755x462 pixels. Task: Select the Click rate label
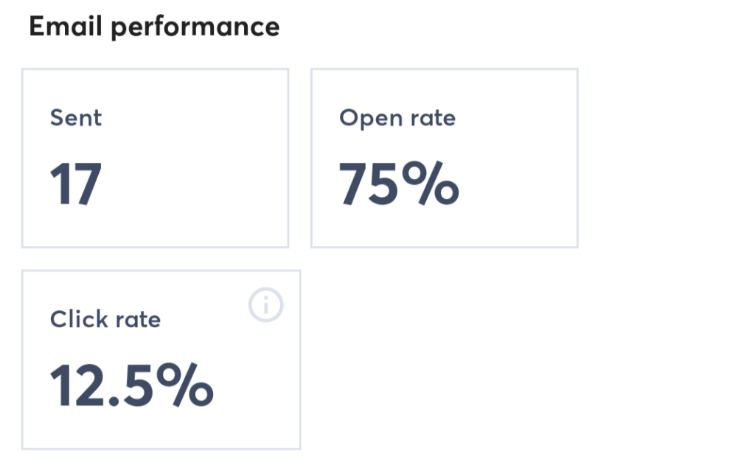(105, 319)
